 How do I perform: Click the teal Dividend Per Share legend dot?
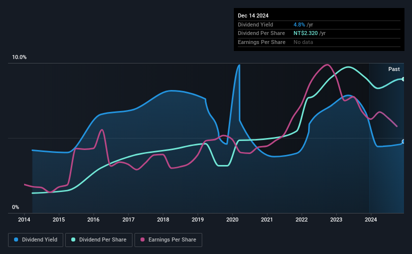point(73,239)
